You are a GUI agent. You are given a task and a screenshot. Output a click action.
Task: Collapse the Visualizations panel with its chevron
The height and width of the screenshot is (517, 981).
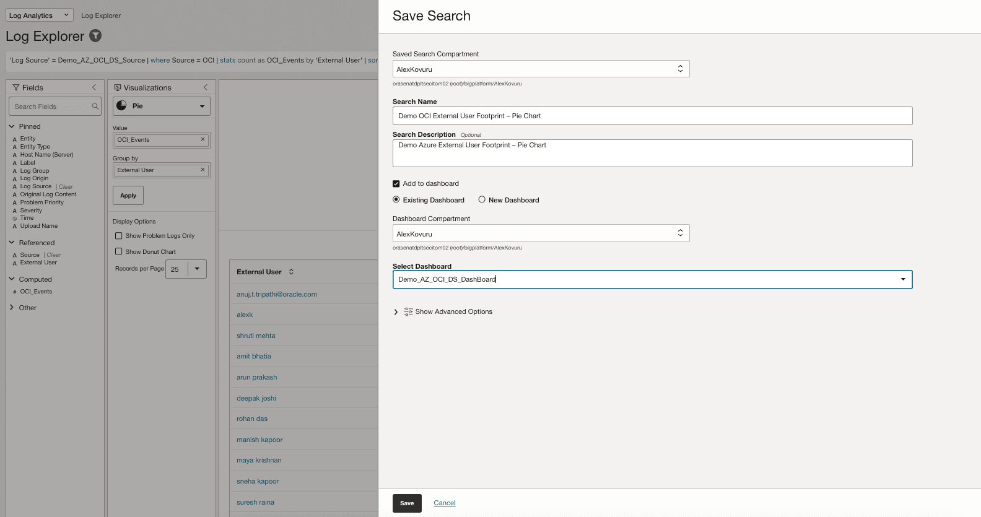tap(206, 87)
